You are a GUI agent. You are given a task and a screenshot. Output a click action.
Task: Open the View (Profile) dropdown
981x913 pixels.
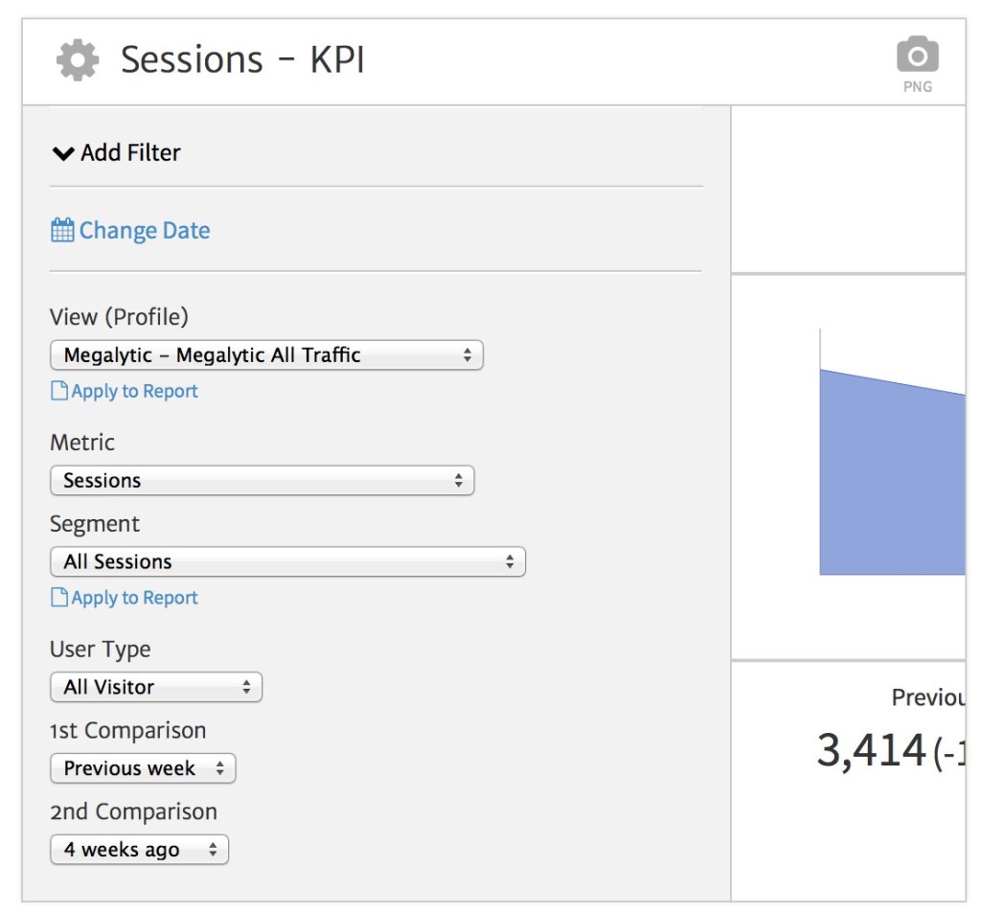(x=268, y=354)
